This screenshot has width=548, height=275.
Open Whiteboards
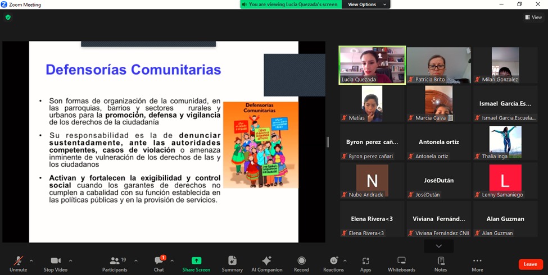point(401,263)
